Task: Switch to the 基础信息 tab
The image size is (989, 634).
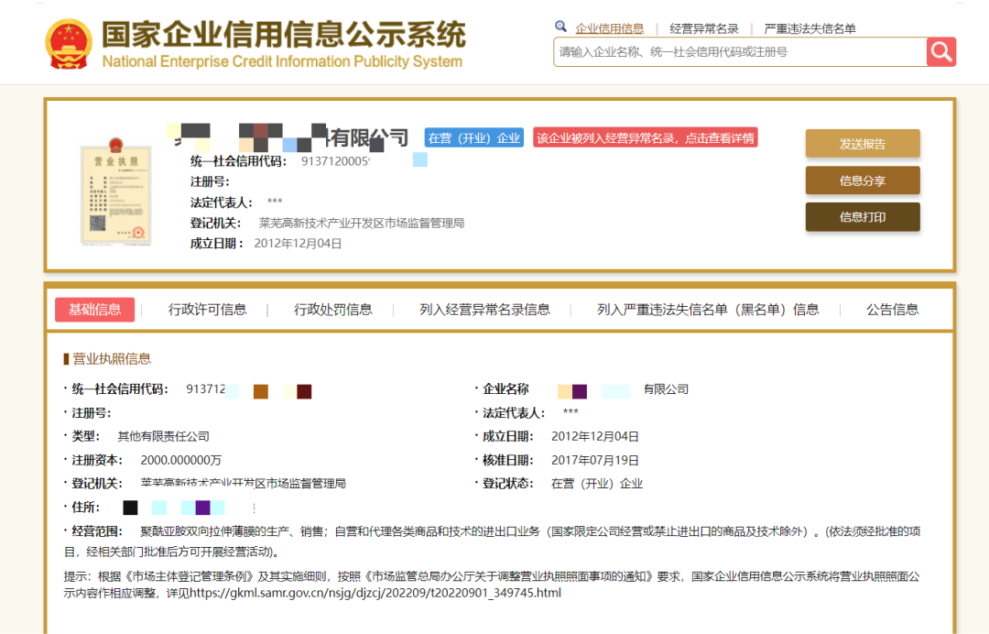Action: pyautogui.click(x=94, y=310)
